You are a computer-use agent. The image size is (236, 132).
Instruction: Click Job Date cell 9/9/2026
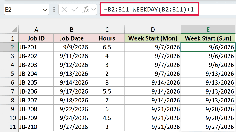(x=71, y=47)
